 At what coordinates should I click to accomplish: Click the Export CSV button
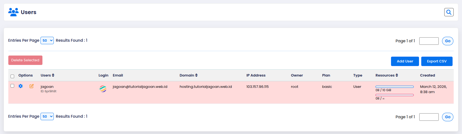[437, 61]
